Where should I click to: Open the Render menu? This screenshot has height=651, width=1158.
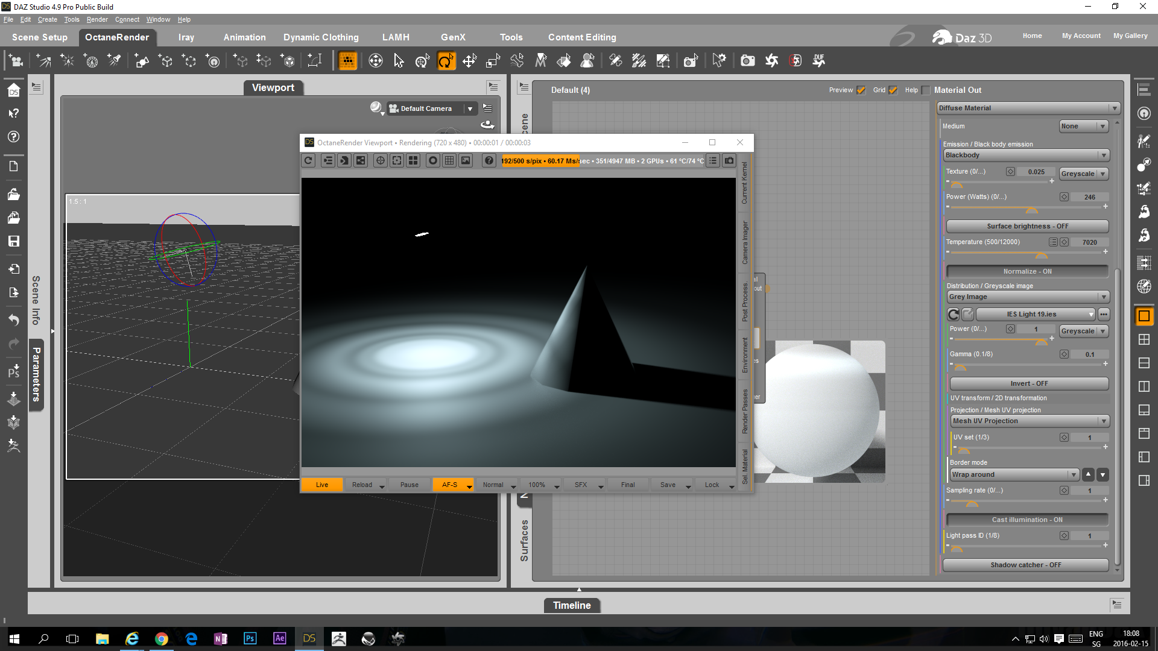[96, 19]
